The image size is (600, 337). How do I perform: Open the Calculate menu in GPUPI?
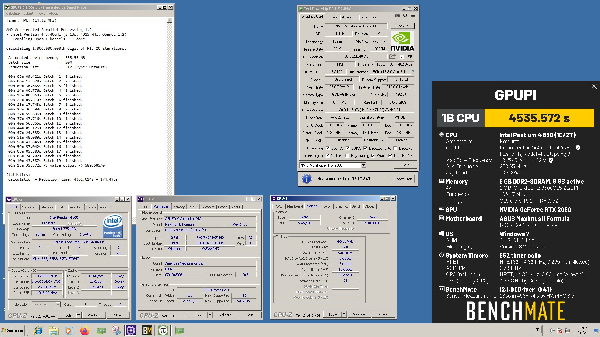[13, 13]
